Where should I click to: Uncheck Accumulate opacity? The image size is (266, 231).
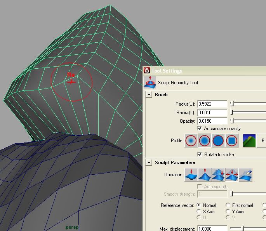click(x=200, y=129)
